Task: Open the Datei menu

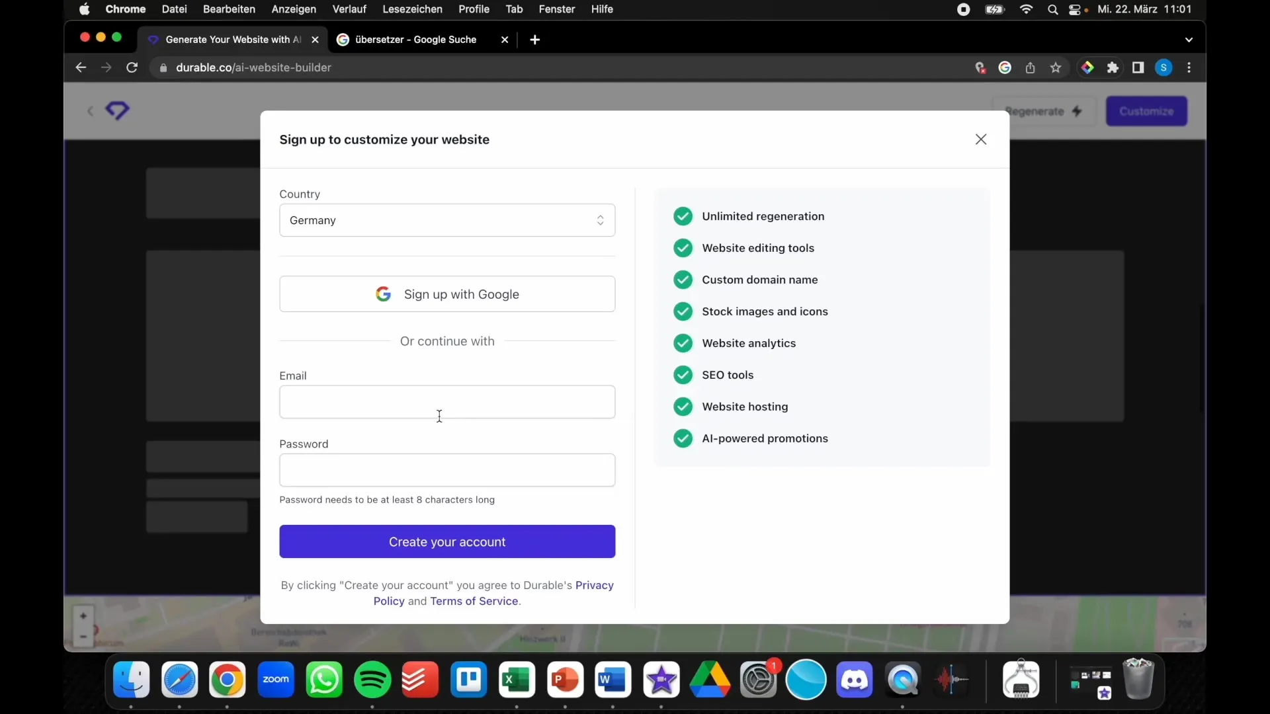Action: pos(175,9)
